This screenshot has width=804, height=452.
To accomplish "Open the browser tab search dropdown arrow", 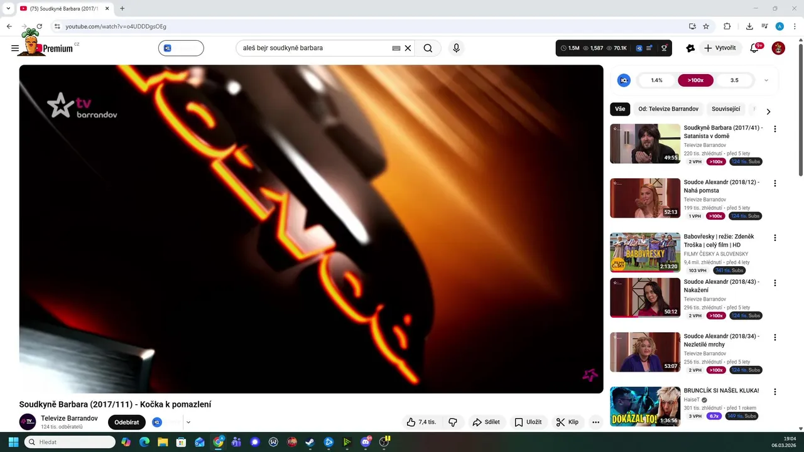I will (8, 8).
